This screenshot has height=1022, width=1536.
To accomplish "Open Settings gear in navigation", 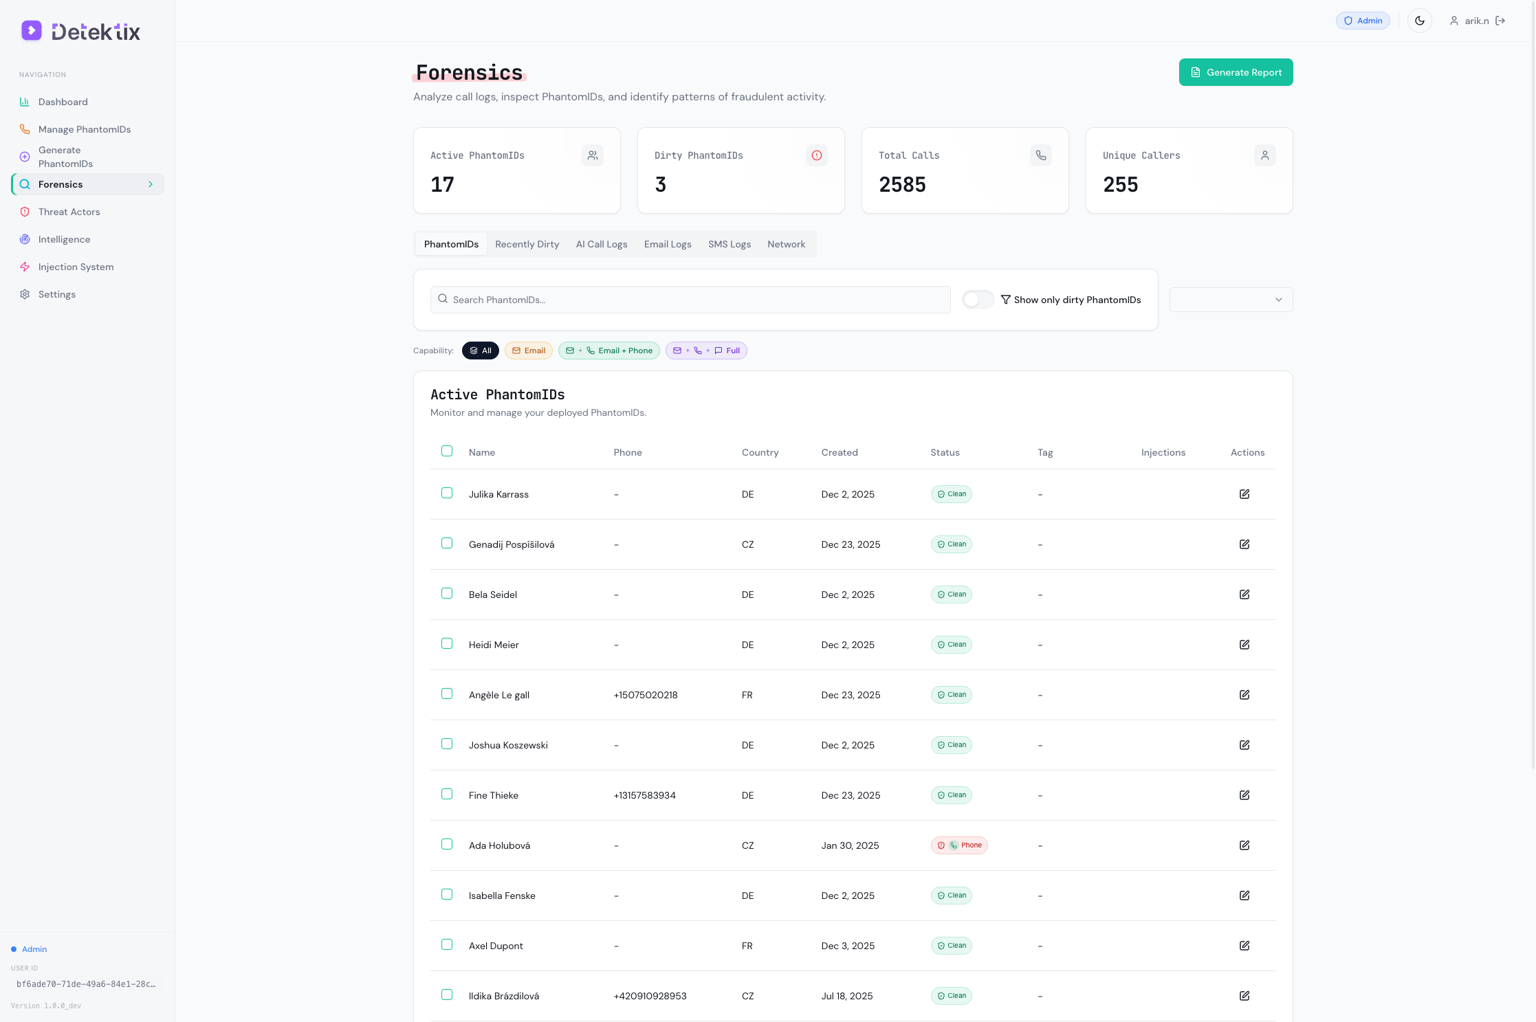I will tap(25, 294).
